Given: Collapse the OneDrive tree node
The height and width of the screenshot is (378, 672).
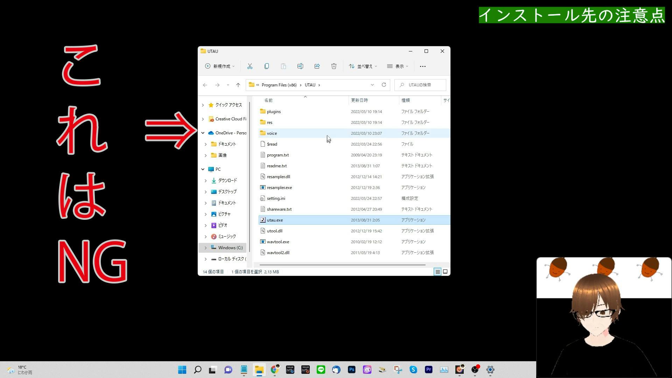Looking at the screenshot, I should click(x=203, y=133).
